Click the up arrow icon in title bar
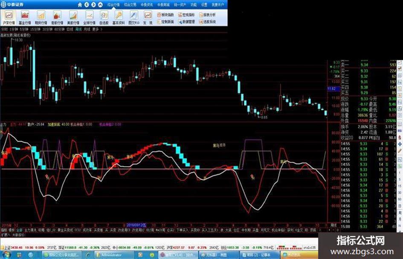This screenshot has height=259, width=403. point(101,5)
